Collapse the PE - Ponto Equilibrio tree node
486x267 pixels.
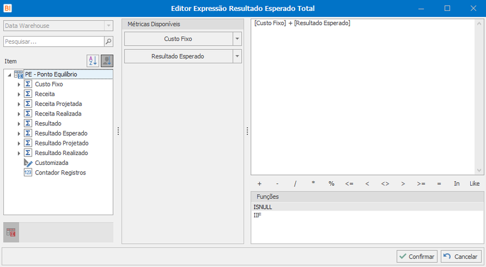[x=9, y=75]
